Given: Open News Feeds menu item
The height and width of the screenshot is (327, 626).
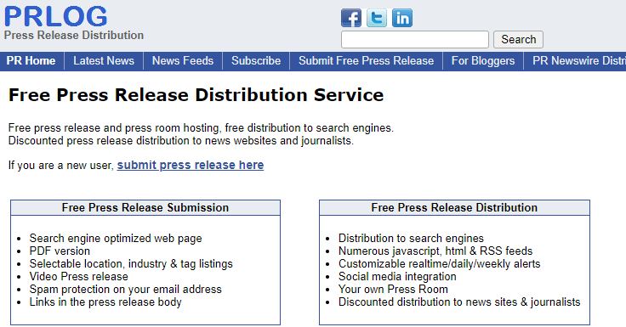Looking at the screenshot, I should (183, 60).
